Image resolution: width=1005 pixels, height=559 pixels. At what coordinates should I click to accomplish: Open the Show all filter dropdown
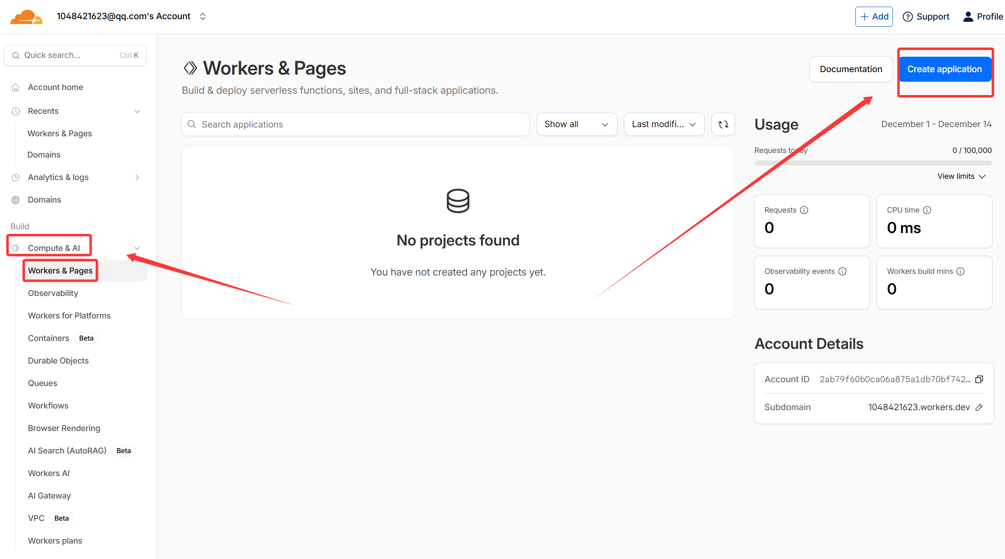click(576, 124)
